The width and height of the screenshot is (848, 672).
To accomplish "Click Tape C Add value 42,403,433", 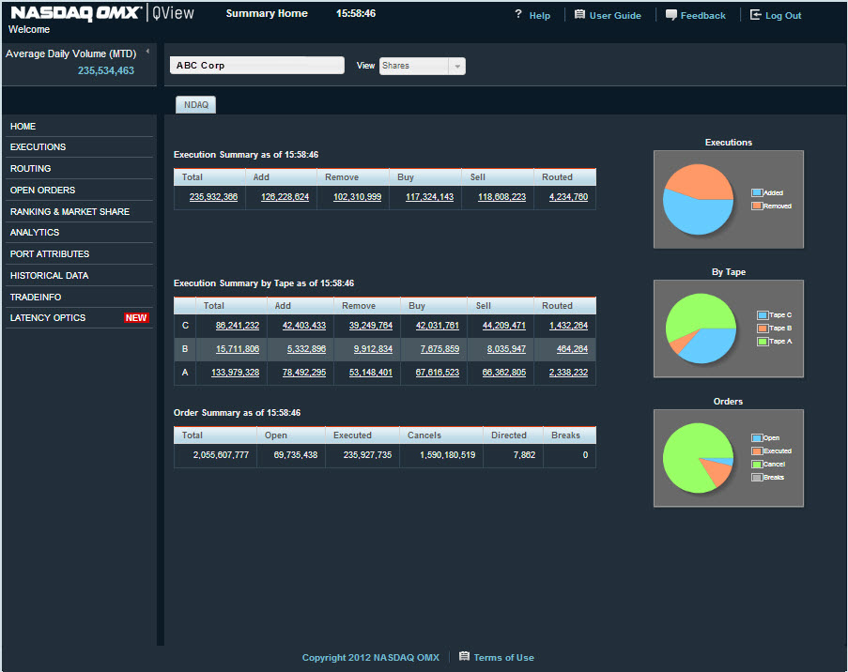I will point(304,326).
